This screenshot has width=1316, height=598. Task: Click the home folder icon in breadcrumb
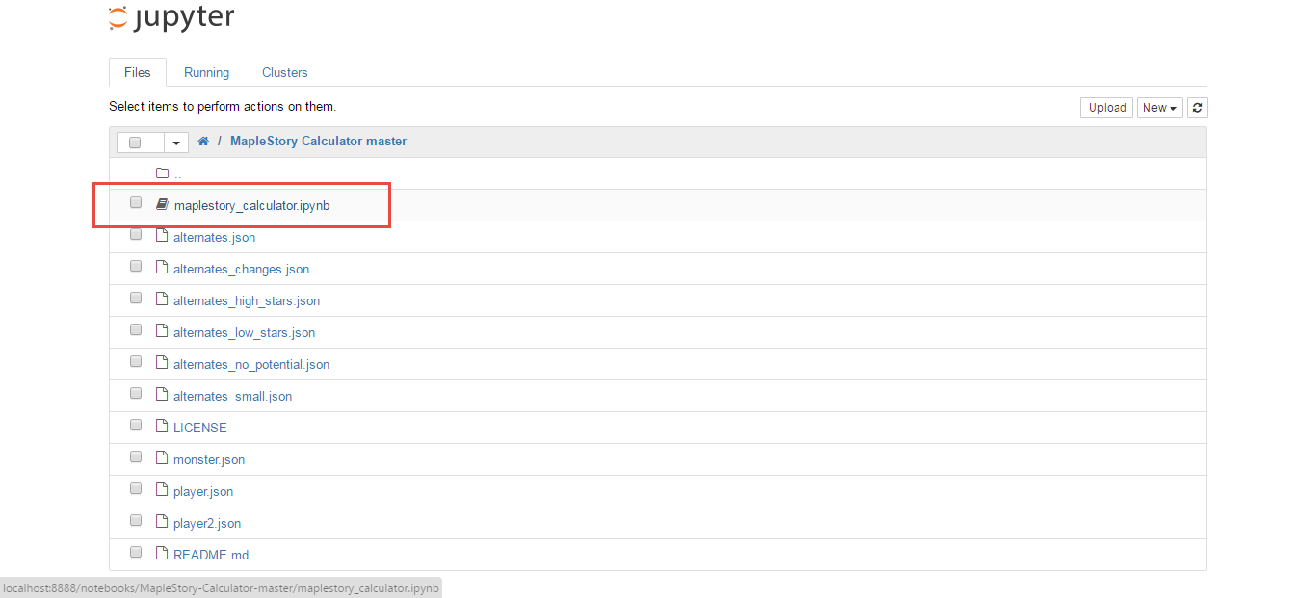203,142
